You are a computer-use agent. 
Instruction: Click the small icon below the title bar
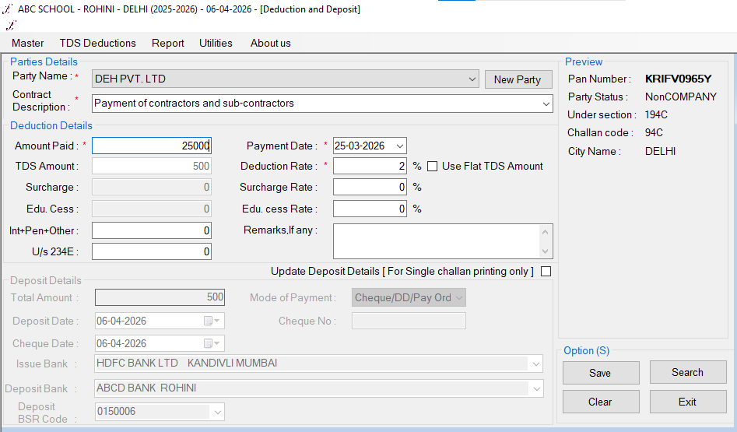10,25
